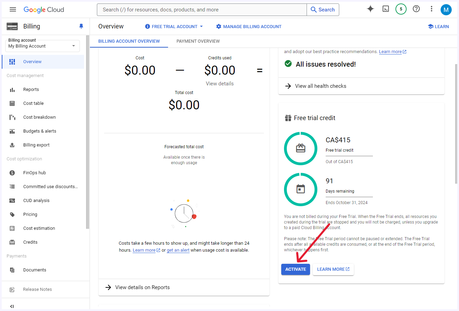Open the hamburger navigation menu
459x311 pixels.
pyautogui.click(x=13, y=9)
